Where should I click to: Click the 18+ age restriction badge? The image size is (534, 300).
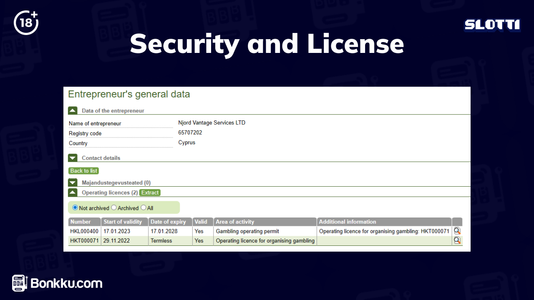tap(26, 22)
